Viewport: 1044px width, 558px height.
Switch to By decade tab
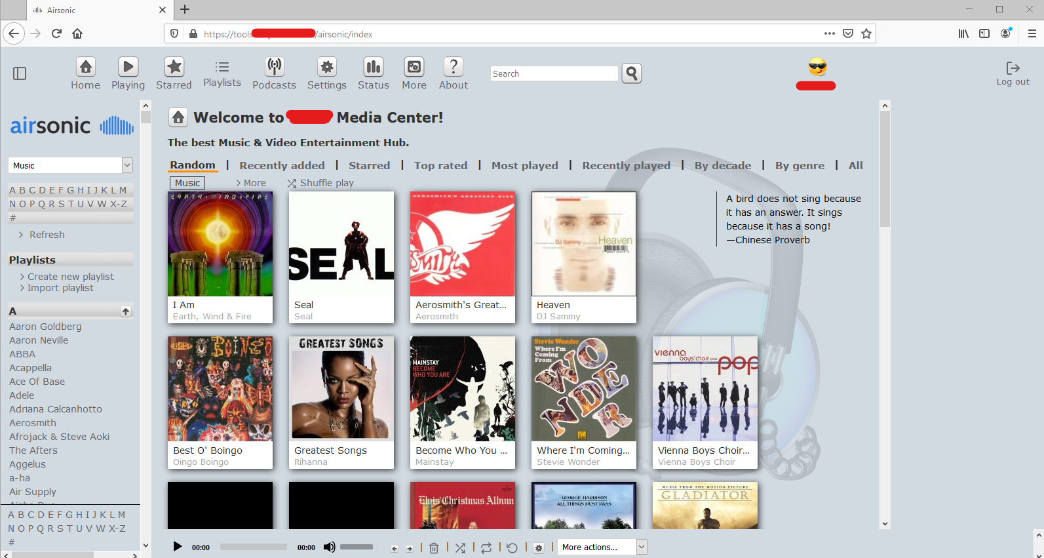pos(723,165)
